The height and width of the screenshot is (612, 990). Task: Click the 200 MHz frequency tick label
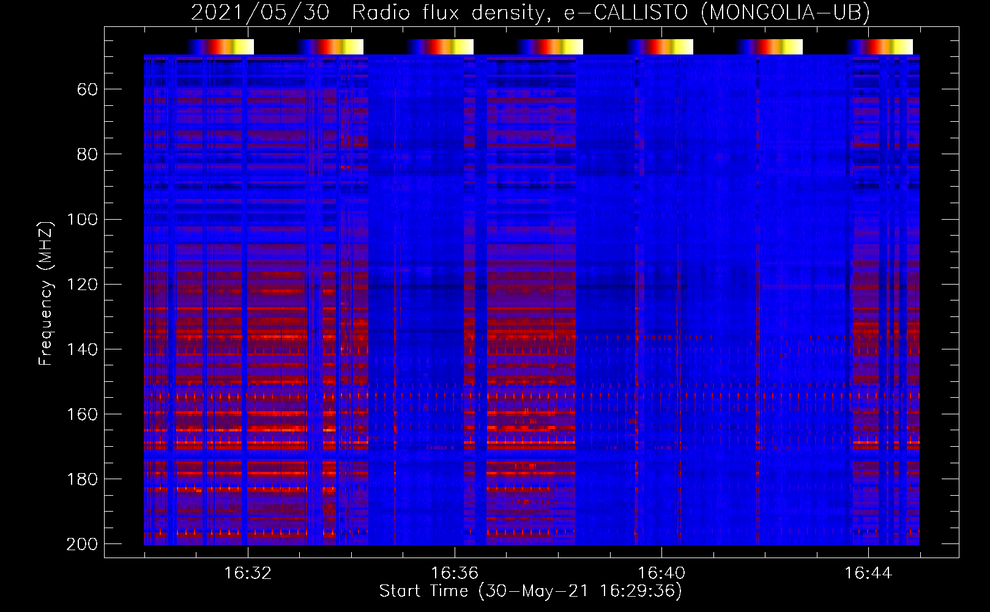click(x=82, y=544)
